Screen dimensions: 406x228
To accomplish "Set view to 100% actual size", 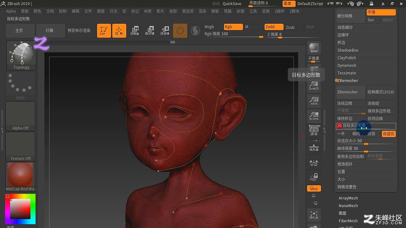I will 314,101.
